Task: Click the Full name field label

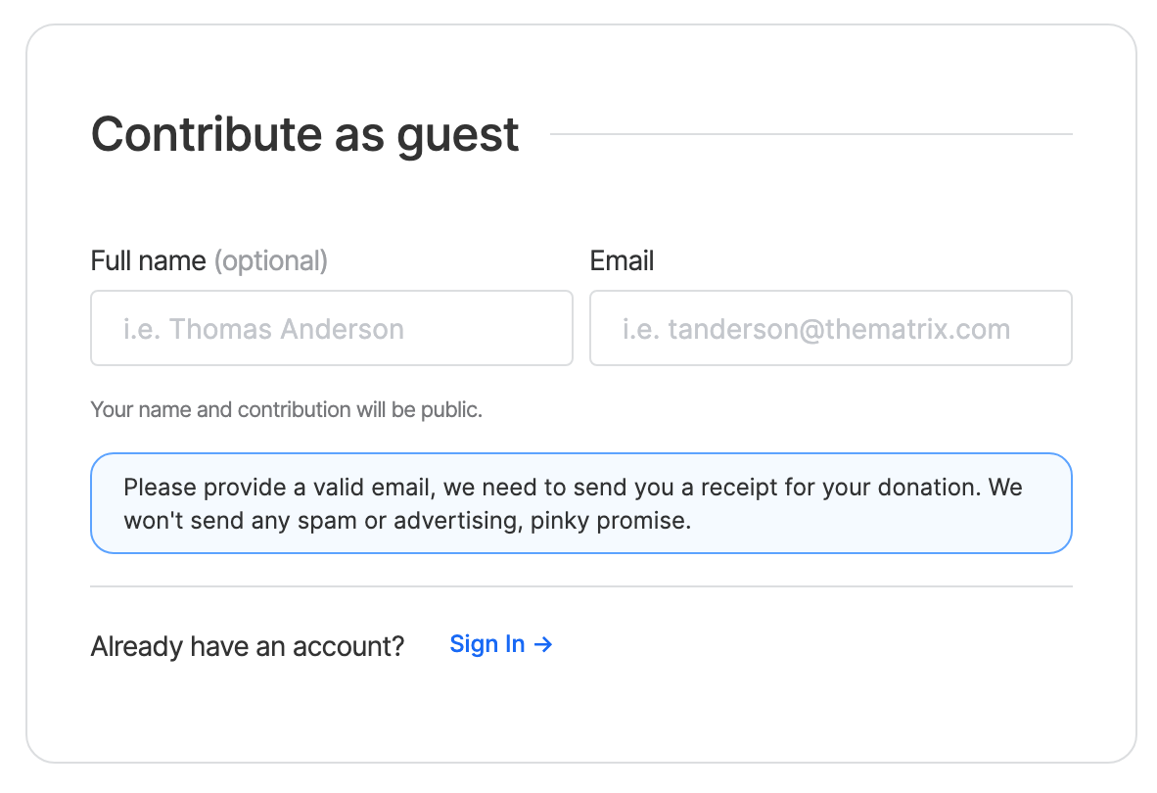Action: [x=149, y=261]
